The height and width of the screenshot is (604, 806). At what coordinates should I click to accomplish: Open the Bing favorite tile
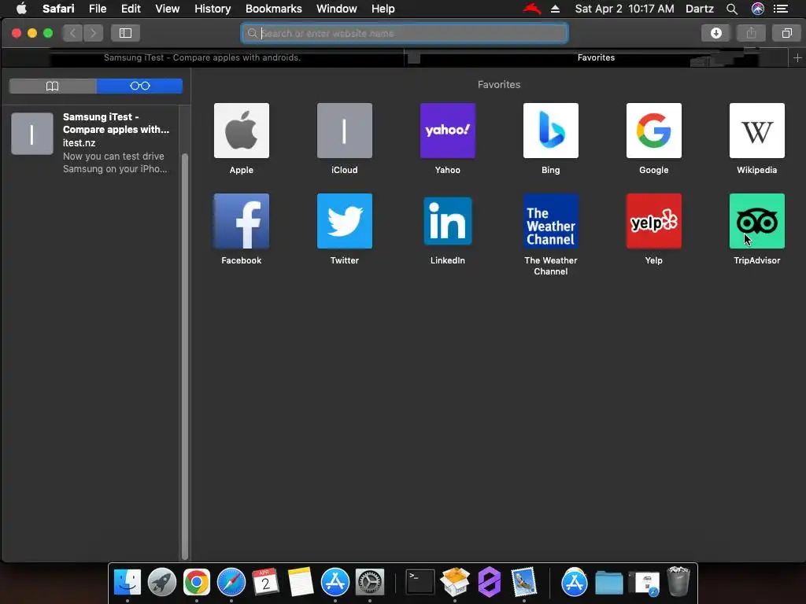(550, 131)
